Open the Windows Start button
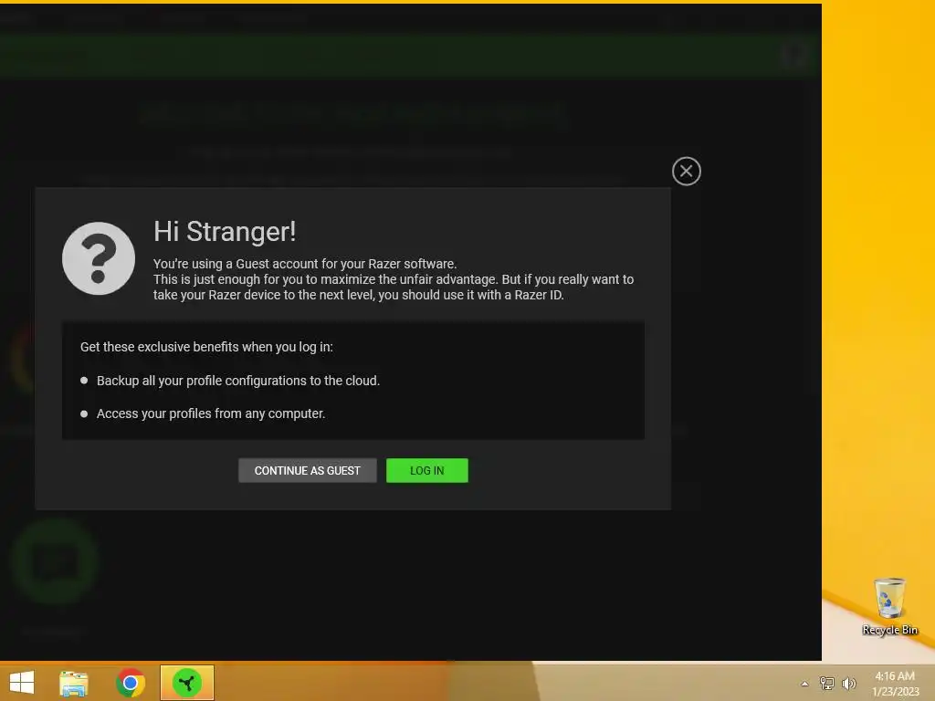Viewport: 935px width, 701px height. click(x=22, y=683)
